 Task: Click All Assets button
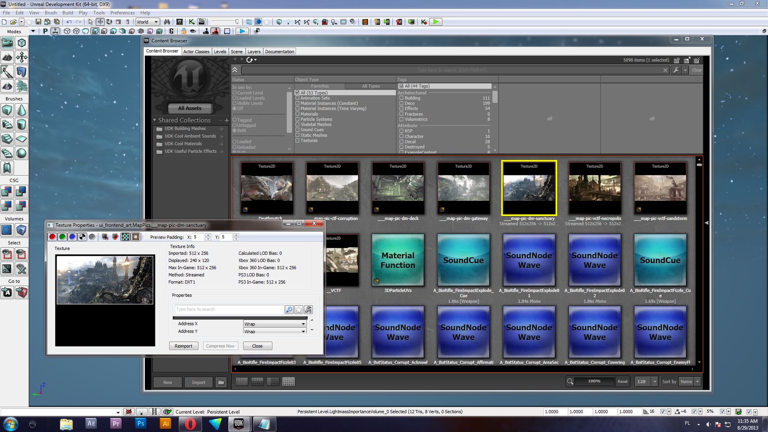[190, 108]
